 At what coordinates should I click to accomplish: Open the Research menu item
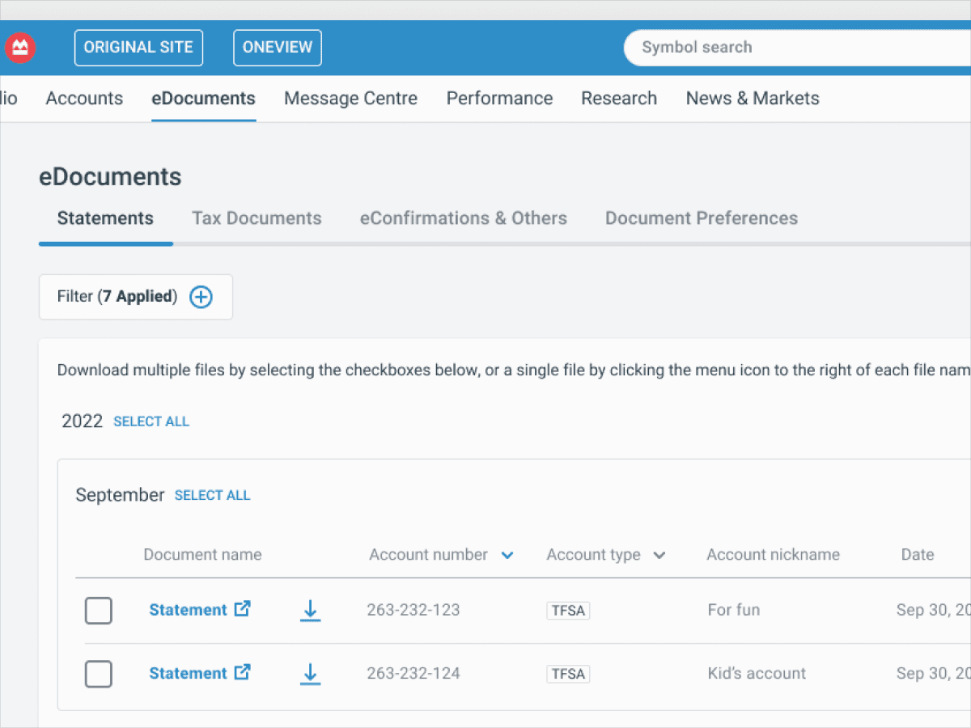(x=619, y=98)
